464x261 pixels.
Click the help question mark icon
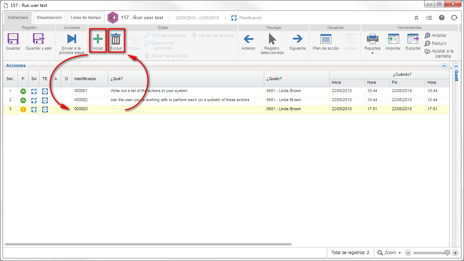pyautogui.click(x=442, y=18)
